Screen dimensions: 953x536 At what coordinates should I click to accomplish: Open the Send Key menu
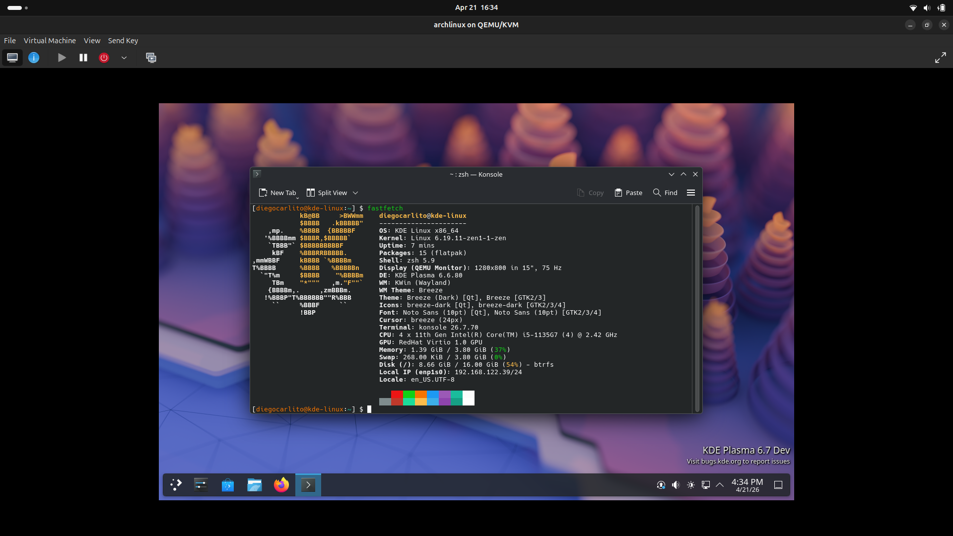123,41
